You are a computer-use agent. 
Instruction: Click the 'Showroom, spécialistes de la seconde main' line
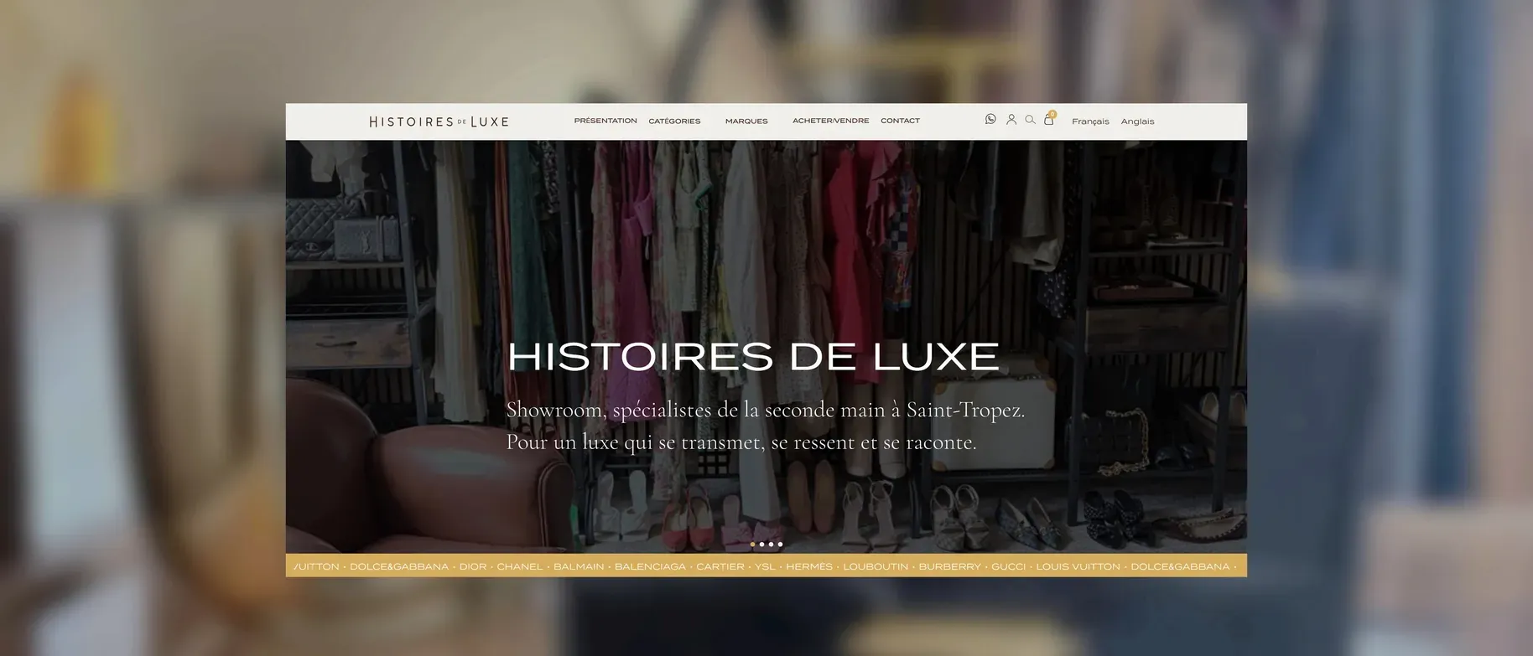(x=766, y=410)
